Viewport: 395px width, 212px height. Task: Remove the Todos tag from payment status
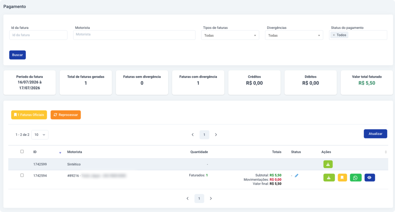click(334, 35)
